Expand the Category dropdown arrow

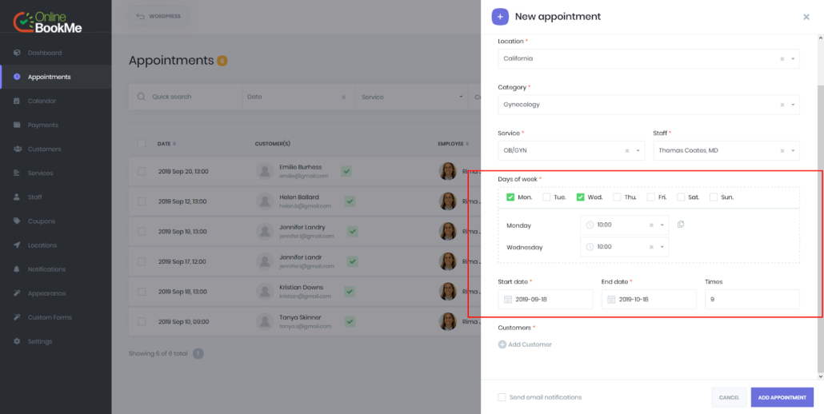[793, 105]
